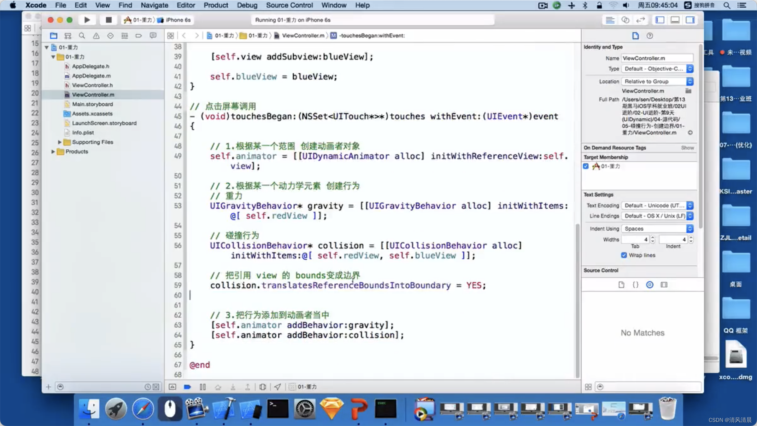Open related items grid in jump bar
757x426 pixels.
pos(170,36)
